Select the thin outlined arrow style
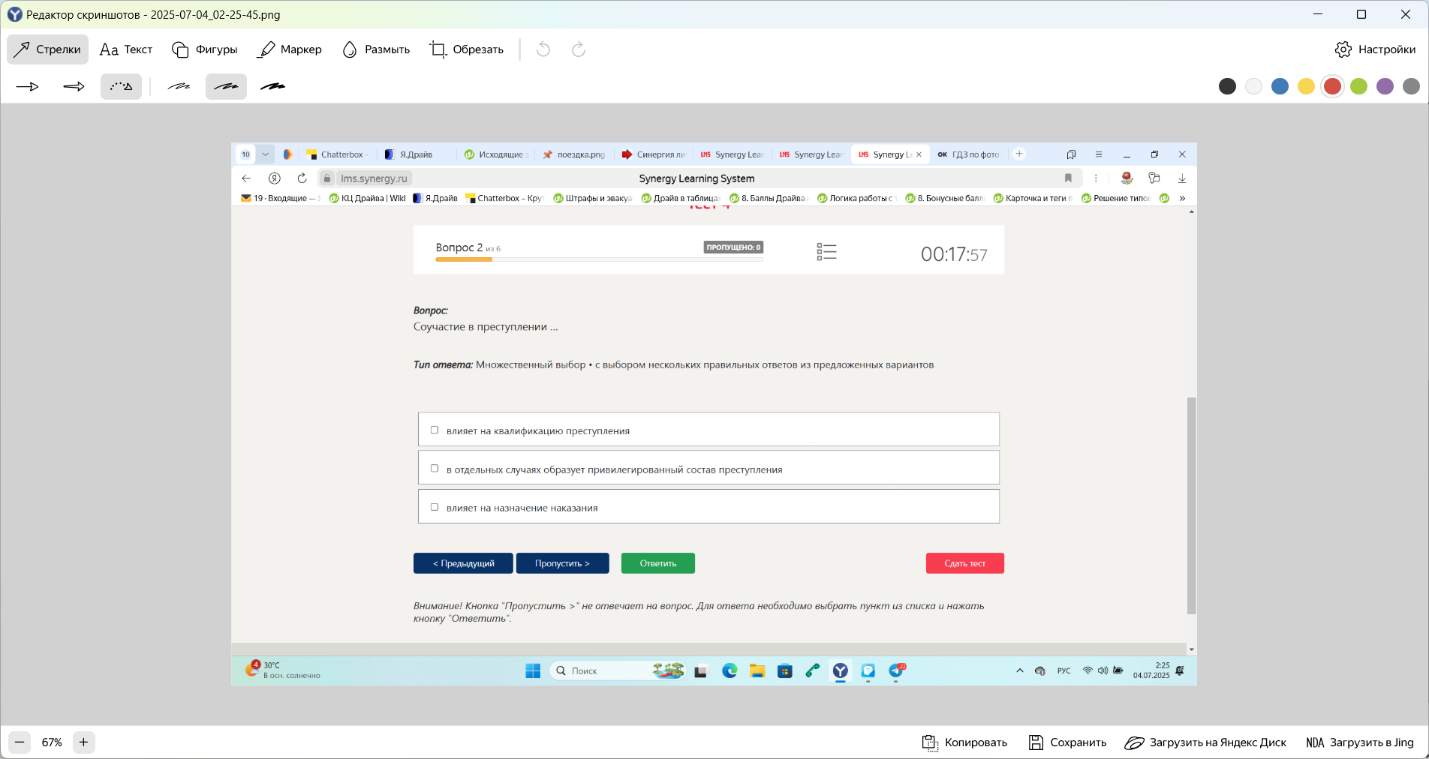The height and width of the screenshot is (759, 1429). click(x=28, y=87)
